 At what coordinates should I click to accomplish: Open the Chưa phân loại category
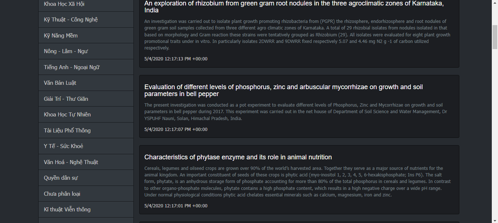86,194
